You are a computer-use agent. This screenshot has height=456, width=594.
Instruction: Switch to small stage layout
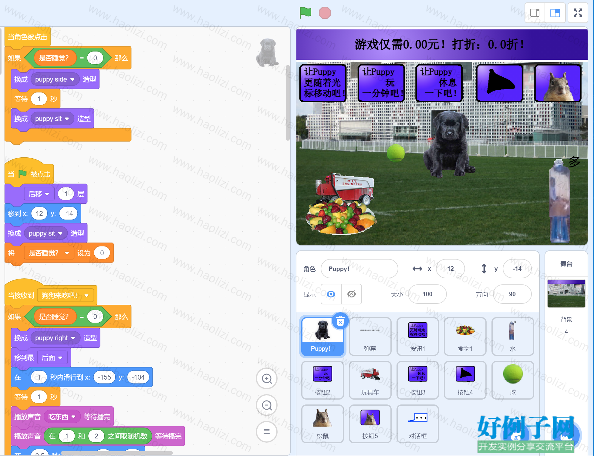click(535, 13)
